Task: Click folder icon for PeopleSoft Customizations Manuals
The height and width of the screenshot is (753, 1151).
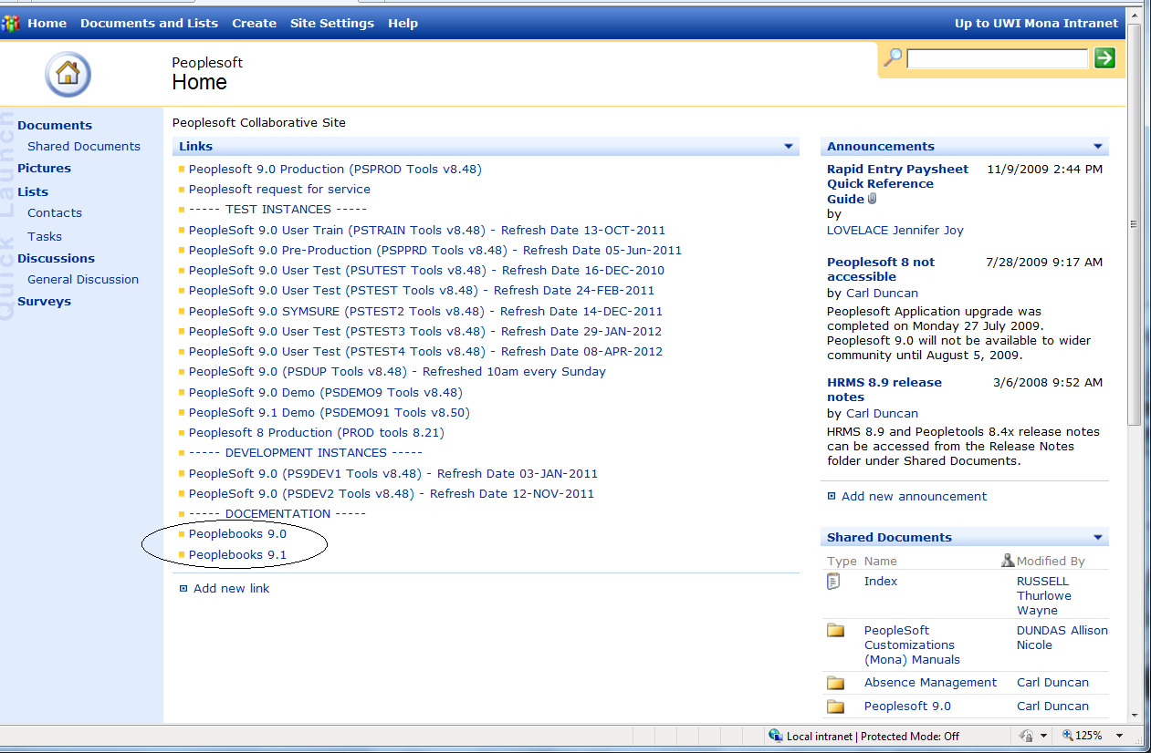Action: (835, 631)
